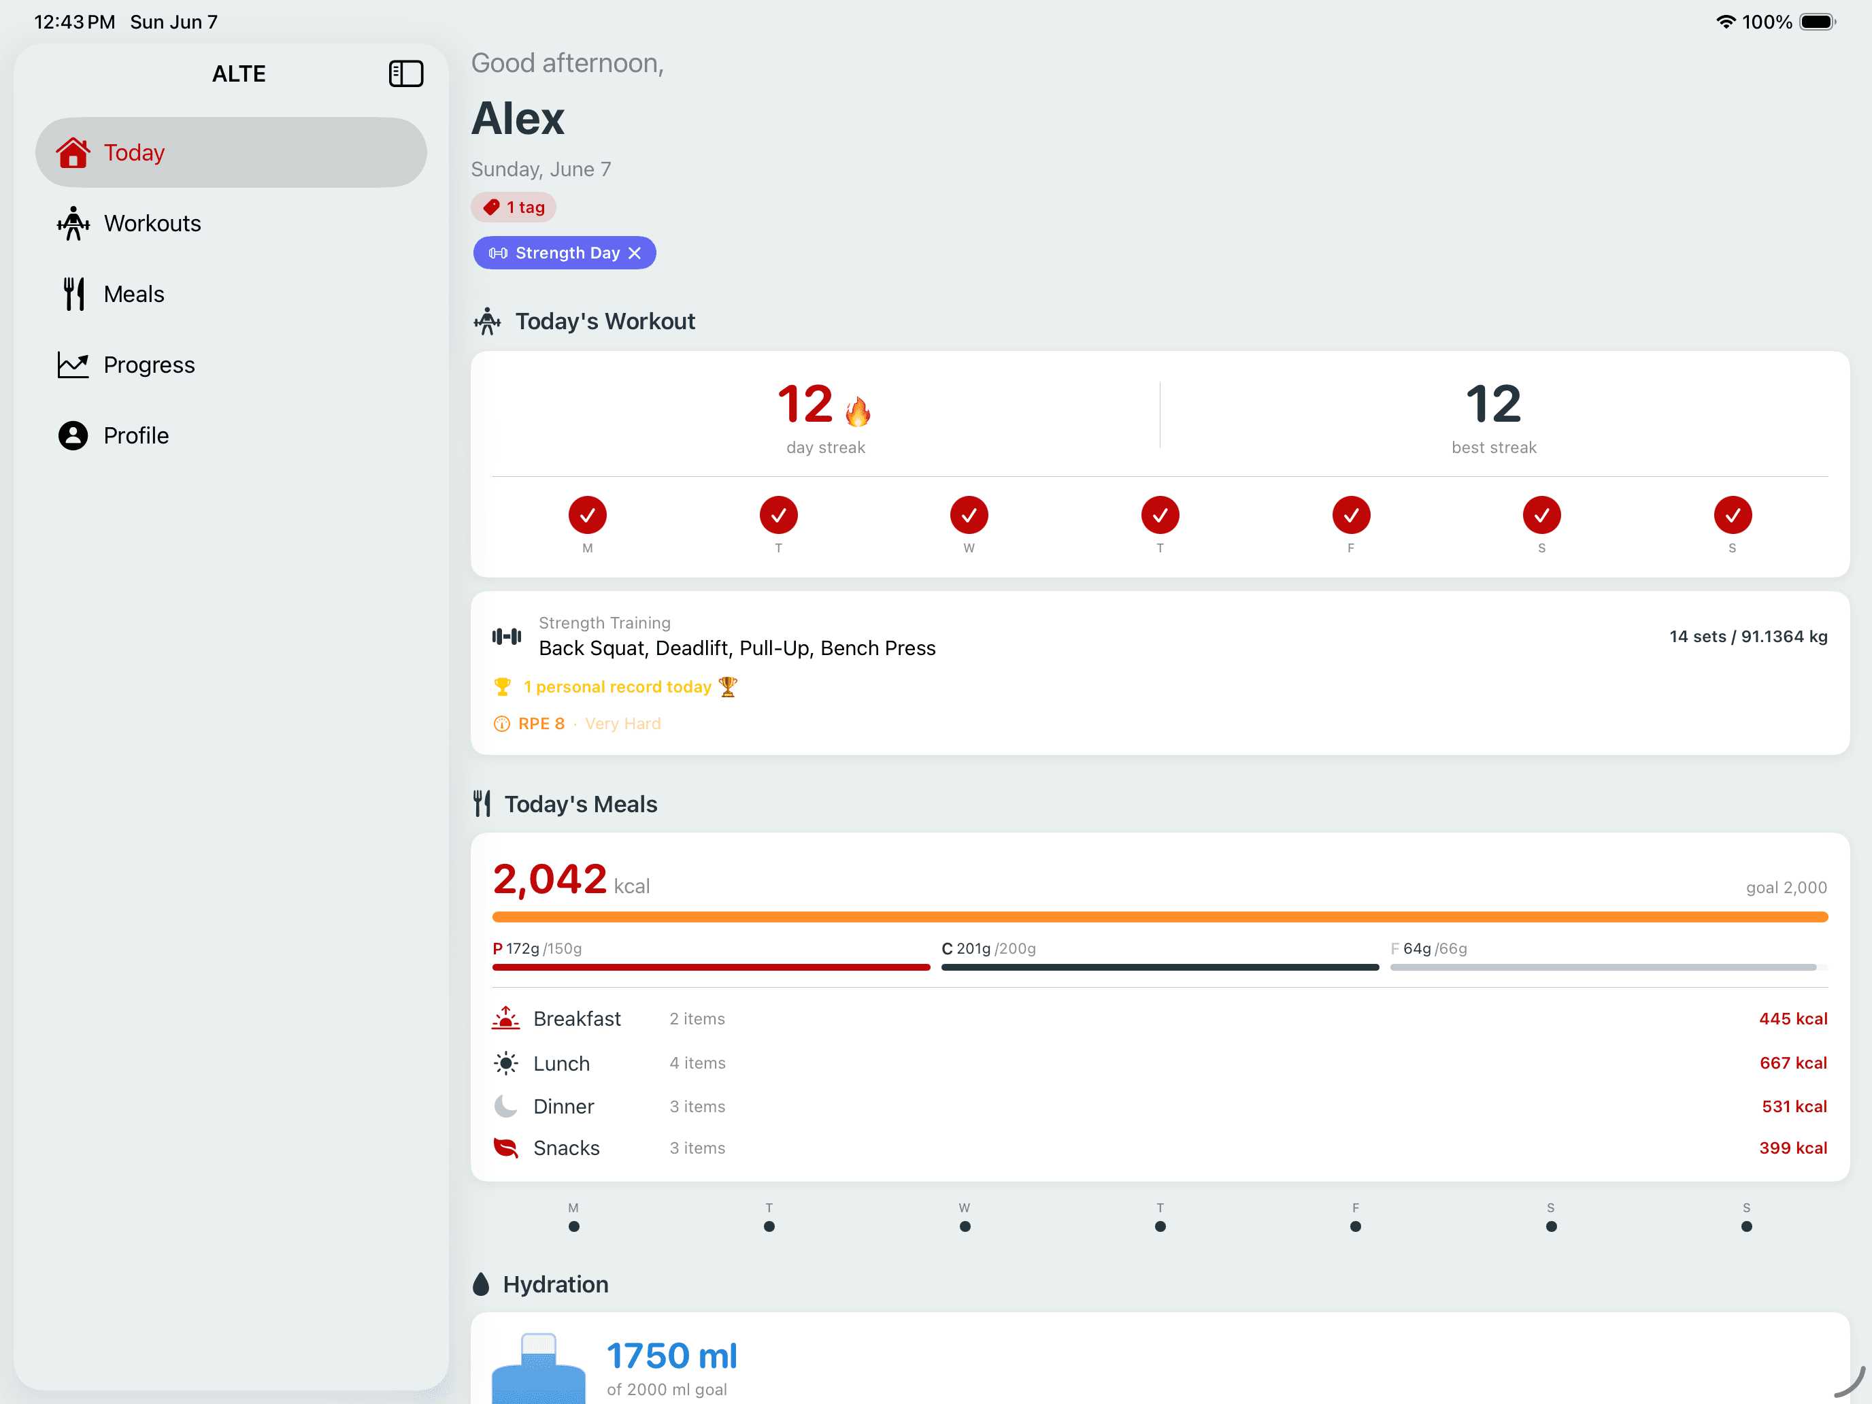This screenshot has height=1404, width=1872.
Task: Open the Meals section
Action: coord(230,294)
